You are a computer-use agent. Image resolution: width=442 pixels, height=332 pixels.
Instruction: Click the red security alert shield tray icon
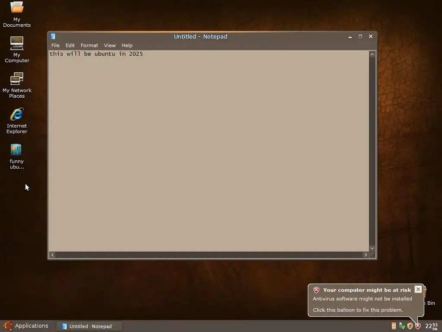point(418,326)
